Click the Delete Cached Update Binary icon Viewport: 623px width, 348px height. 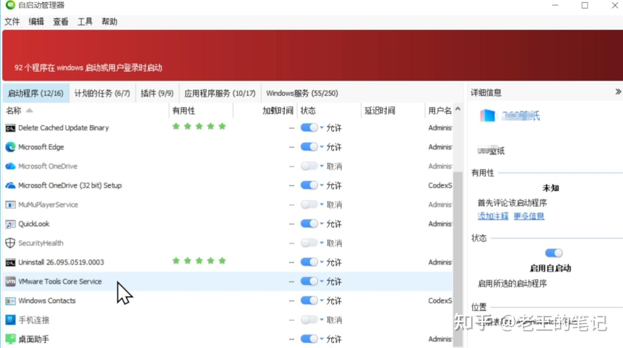[x=10, y=128]
